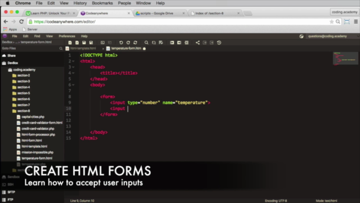Click the Find and Replace toolbar icon

154,43
